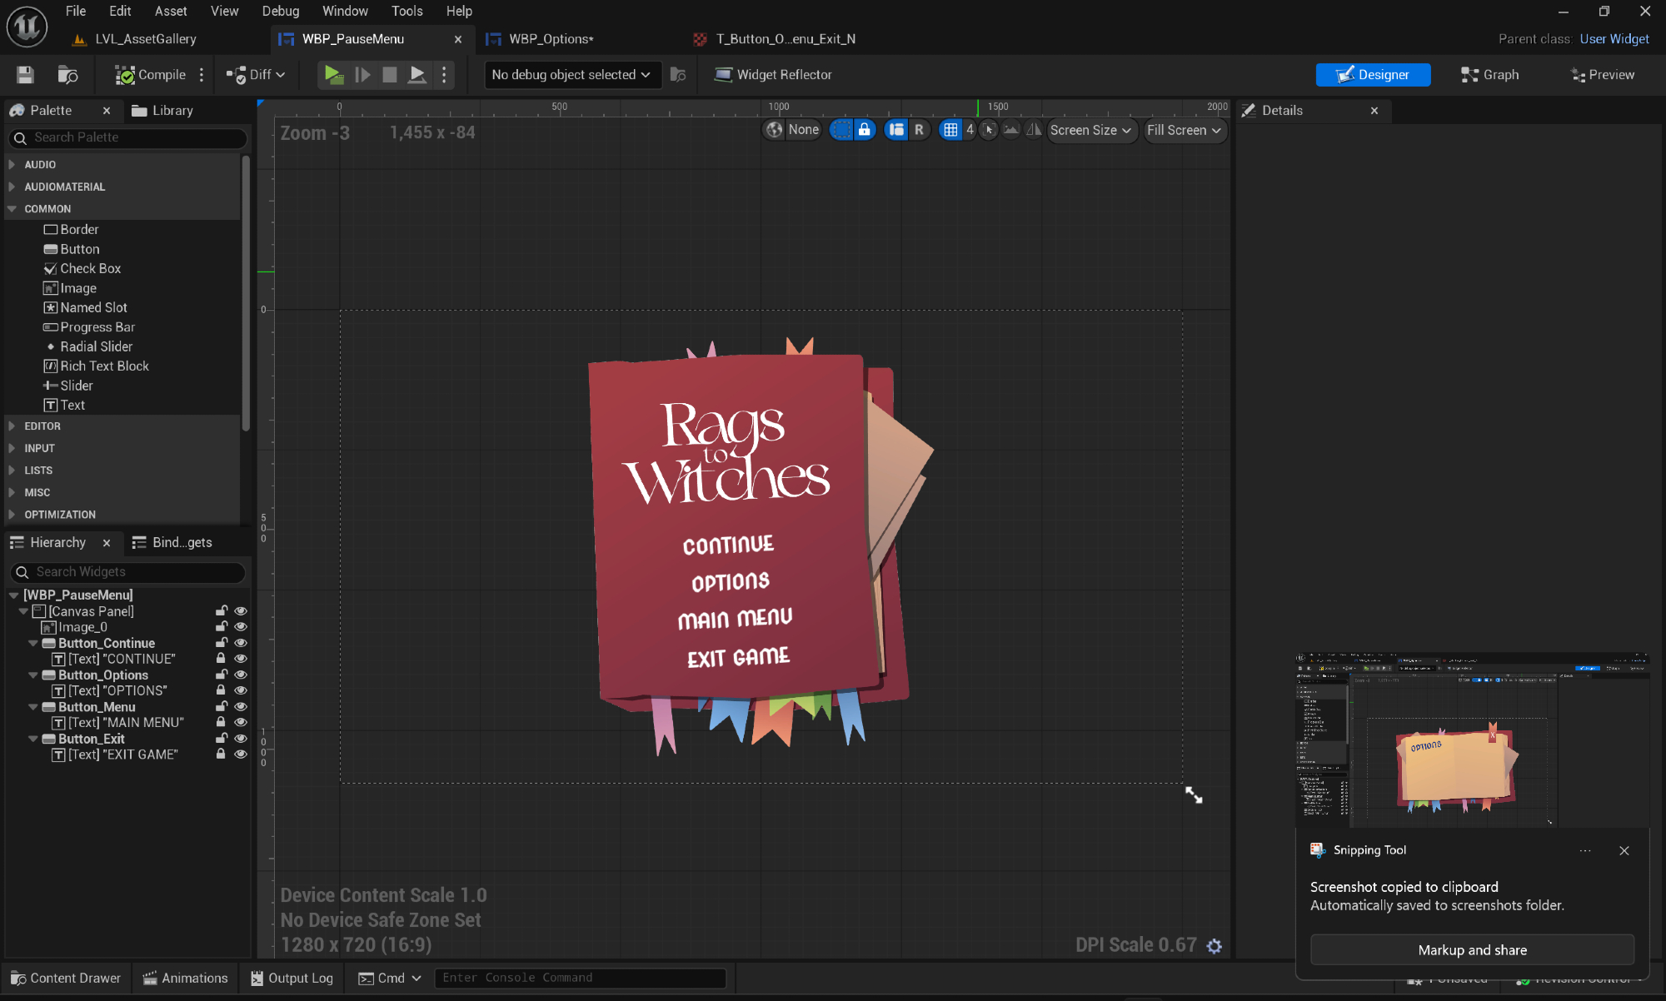Open the Fill Screen dropdown

(1184, 130)
